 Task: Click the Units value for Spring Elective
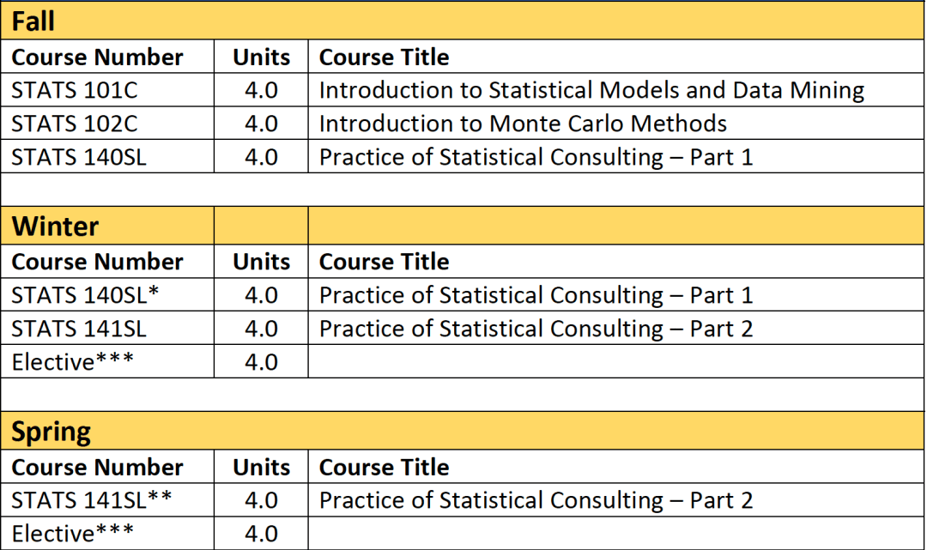261,533
